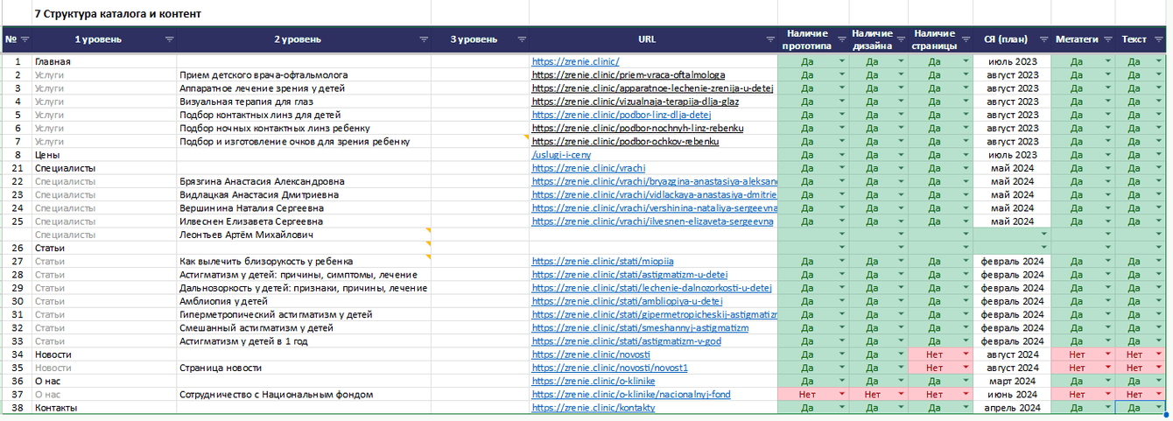Open the filter for Наличие страницы column
The width and height of the screenshot is (1173, 421).
click(964, 39)
